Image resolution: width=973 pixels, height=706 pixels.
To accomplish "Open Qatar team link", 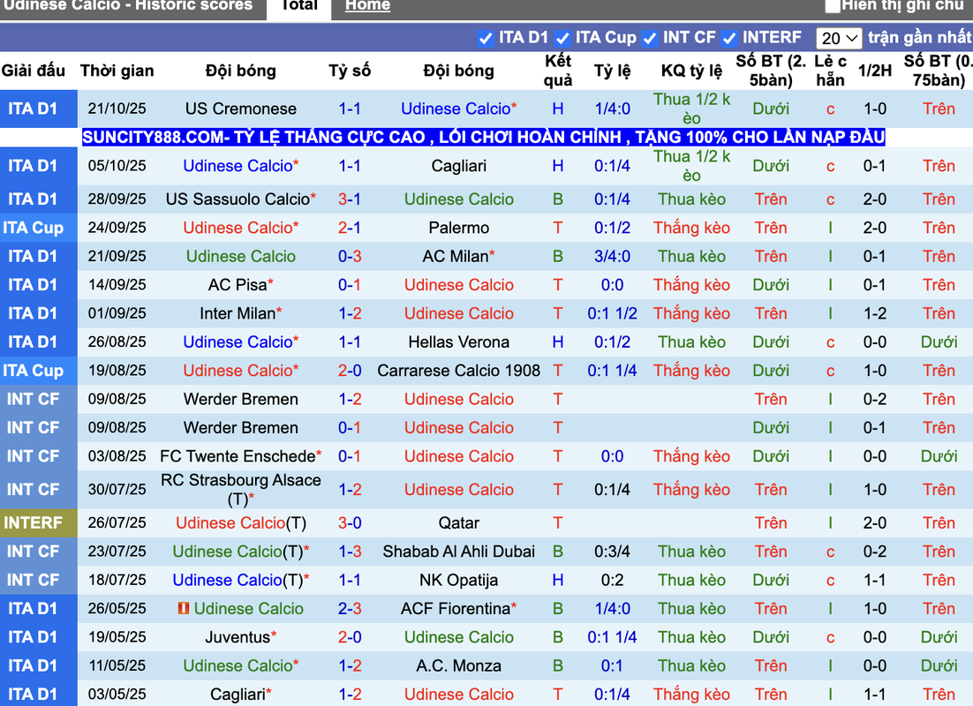I will (x=458, y=523).
